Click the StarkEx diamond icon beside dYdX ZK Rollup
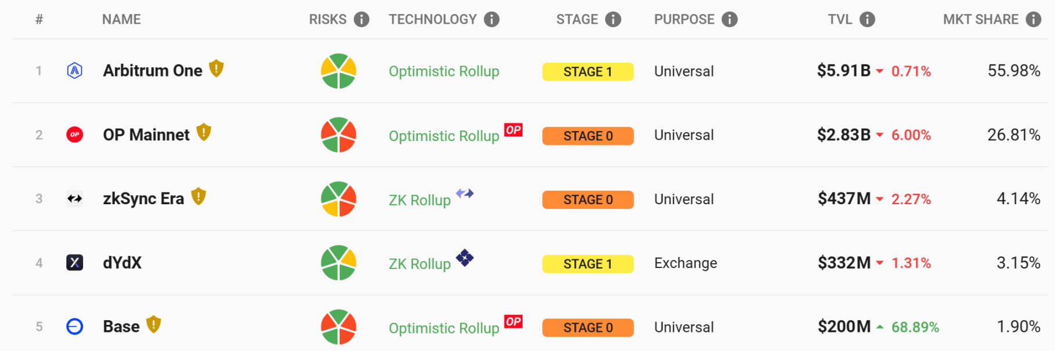1055x351 pixels. click(x=465, y=258)
